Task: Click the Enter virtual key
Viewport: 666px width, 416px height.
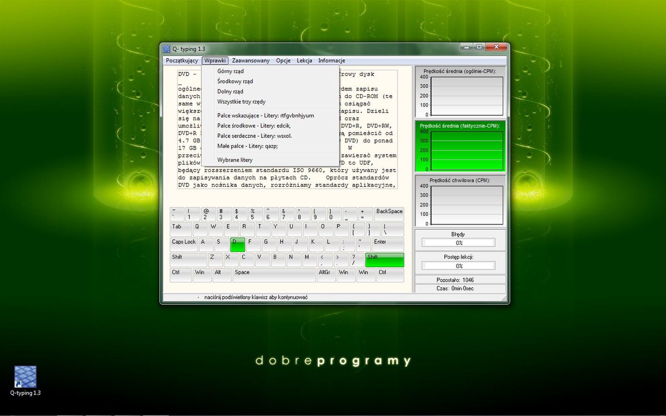Action: click(388, 245)
